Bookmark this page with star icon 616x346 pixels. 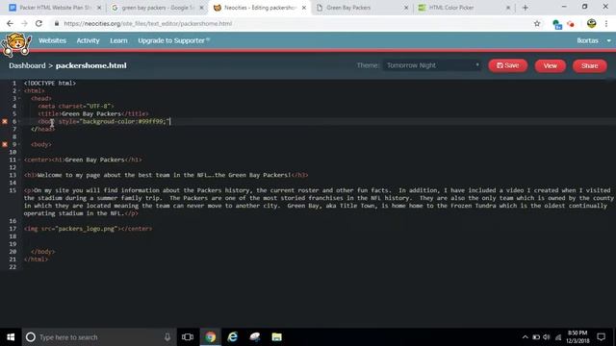(x=537, y=23)
